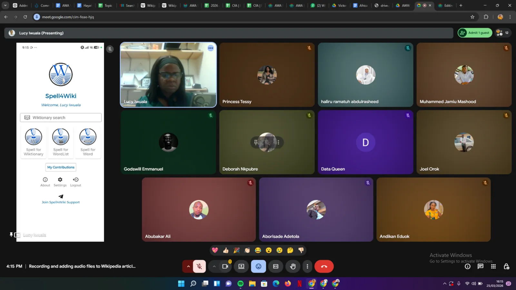Screen dimensions: 516x290
Task: Toggle the camera button
Action: 225,266
